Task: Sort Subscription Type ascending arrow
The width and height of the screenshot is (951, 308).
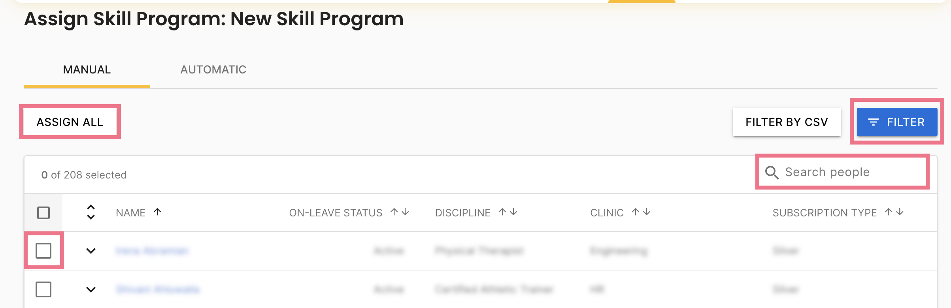Action: [889, 212]
